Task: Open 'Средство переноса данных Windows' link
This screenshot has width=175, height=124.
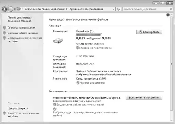Action: [x=23, y=115]
